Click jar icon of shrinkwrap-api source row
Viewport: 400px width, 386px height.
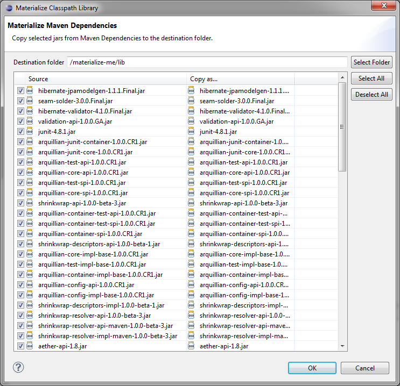tap(30, 203)
